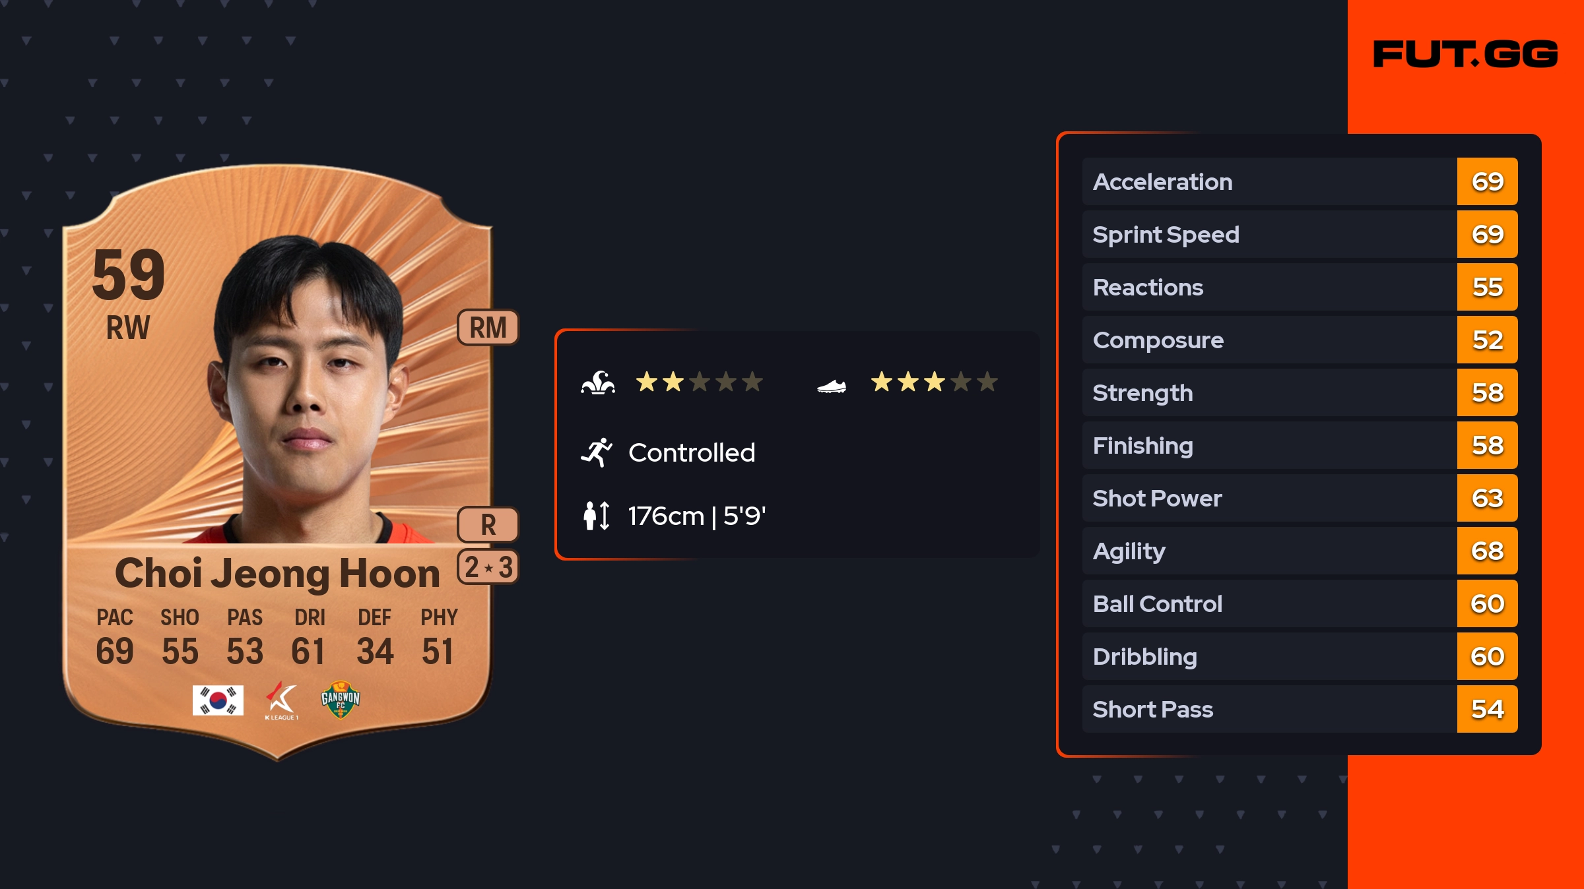
Task: Click the South Korea flag icon
Action: pos(218,700)
